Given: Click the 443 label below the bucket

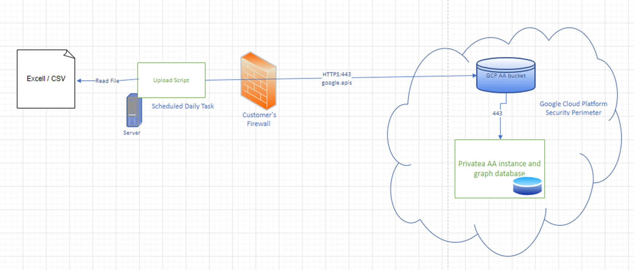Looking at the screenshot, I should [x=497, y=113].
